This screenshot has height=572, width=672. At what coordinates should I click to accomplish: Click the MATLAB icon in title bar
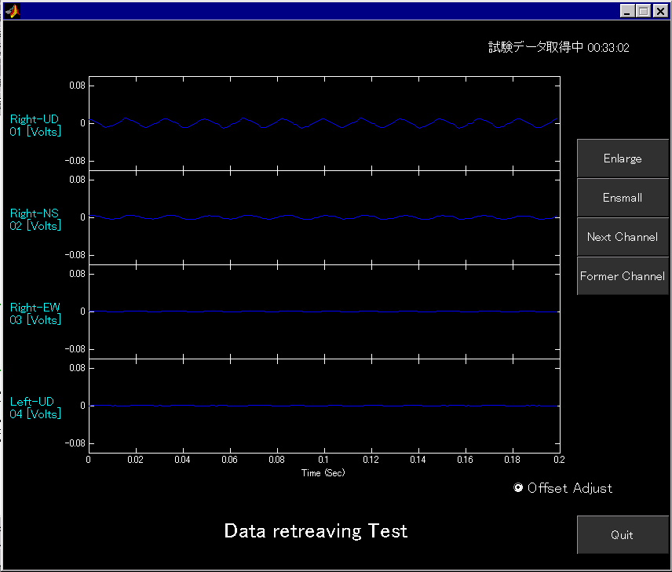click(13, 11)
